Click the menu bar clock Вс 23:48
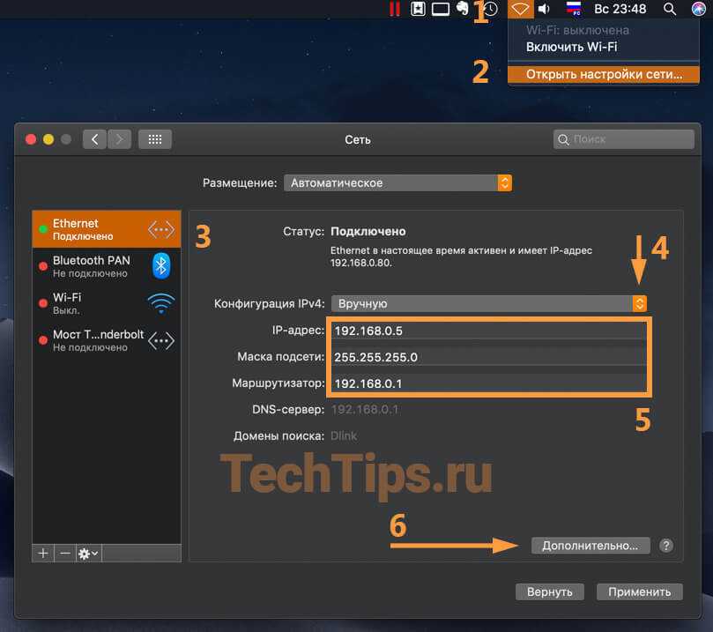This screenshot has height=632, width=713. click(620, 9)
